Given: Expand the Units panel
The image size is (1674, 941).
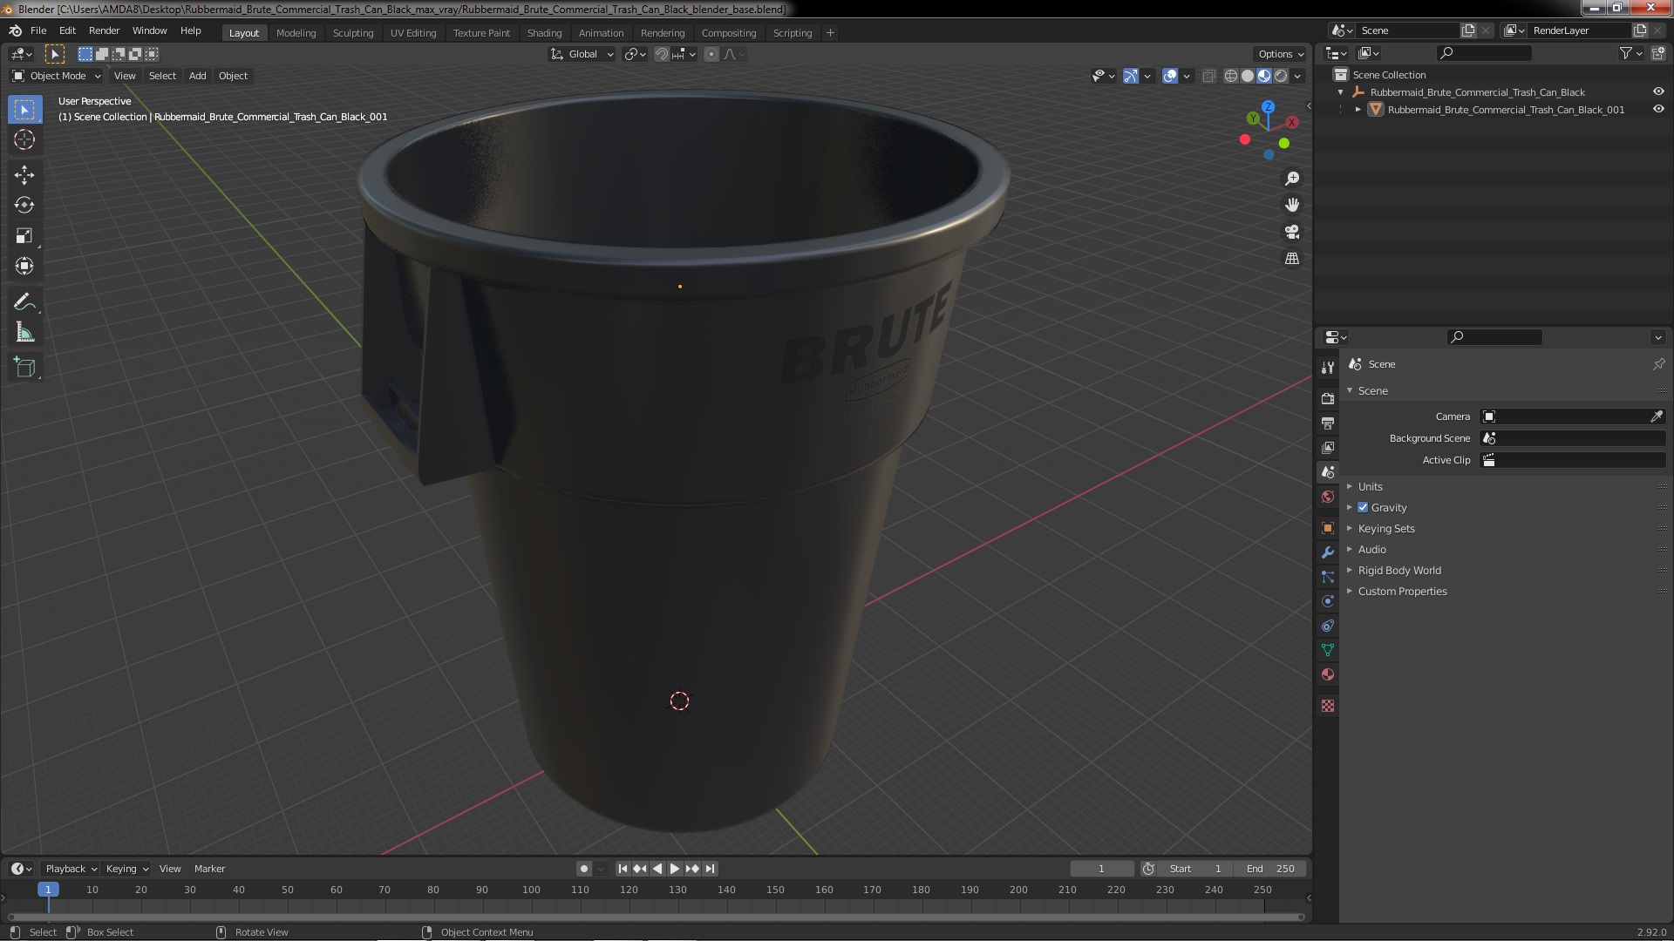Looking at the screenshot, I should [x=1370, y=486].
